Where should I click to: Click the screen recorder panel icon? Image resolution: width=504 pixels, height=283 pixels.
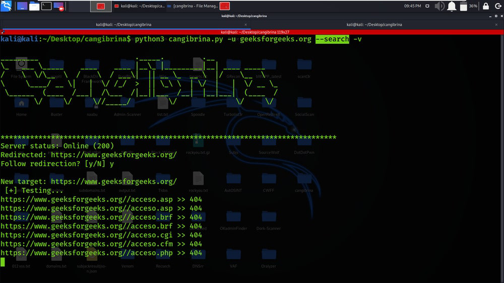58,6
